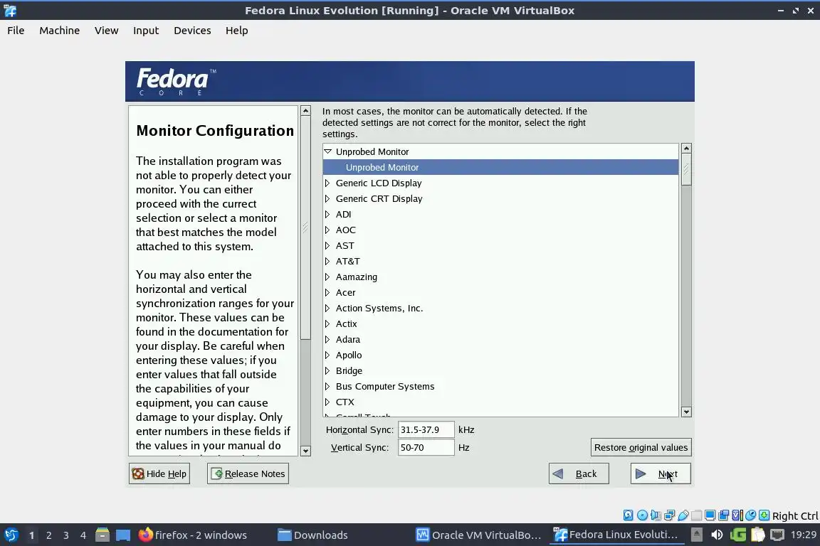
Task: Click the Next button
Action: tap(661, 473)
